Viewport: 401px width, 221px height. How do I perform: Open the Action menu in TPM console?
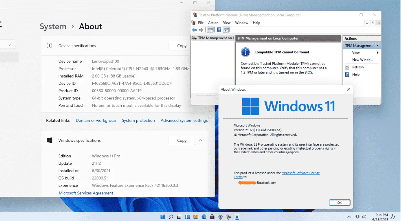tap(213, 23)
